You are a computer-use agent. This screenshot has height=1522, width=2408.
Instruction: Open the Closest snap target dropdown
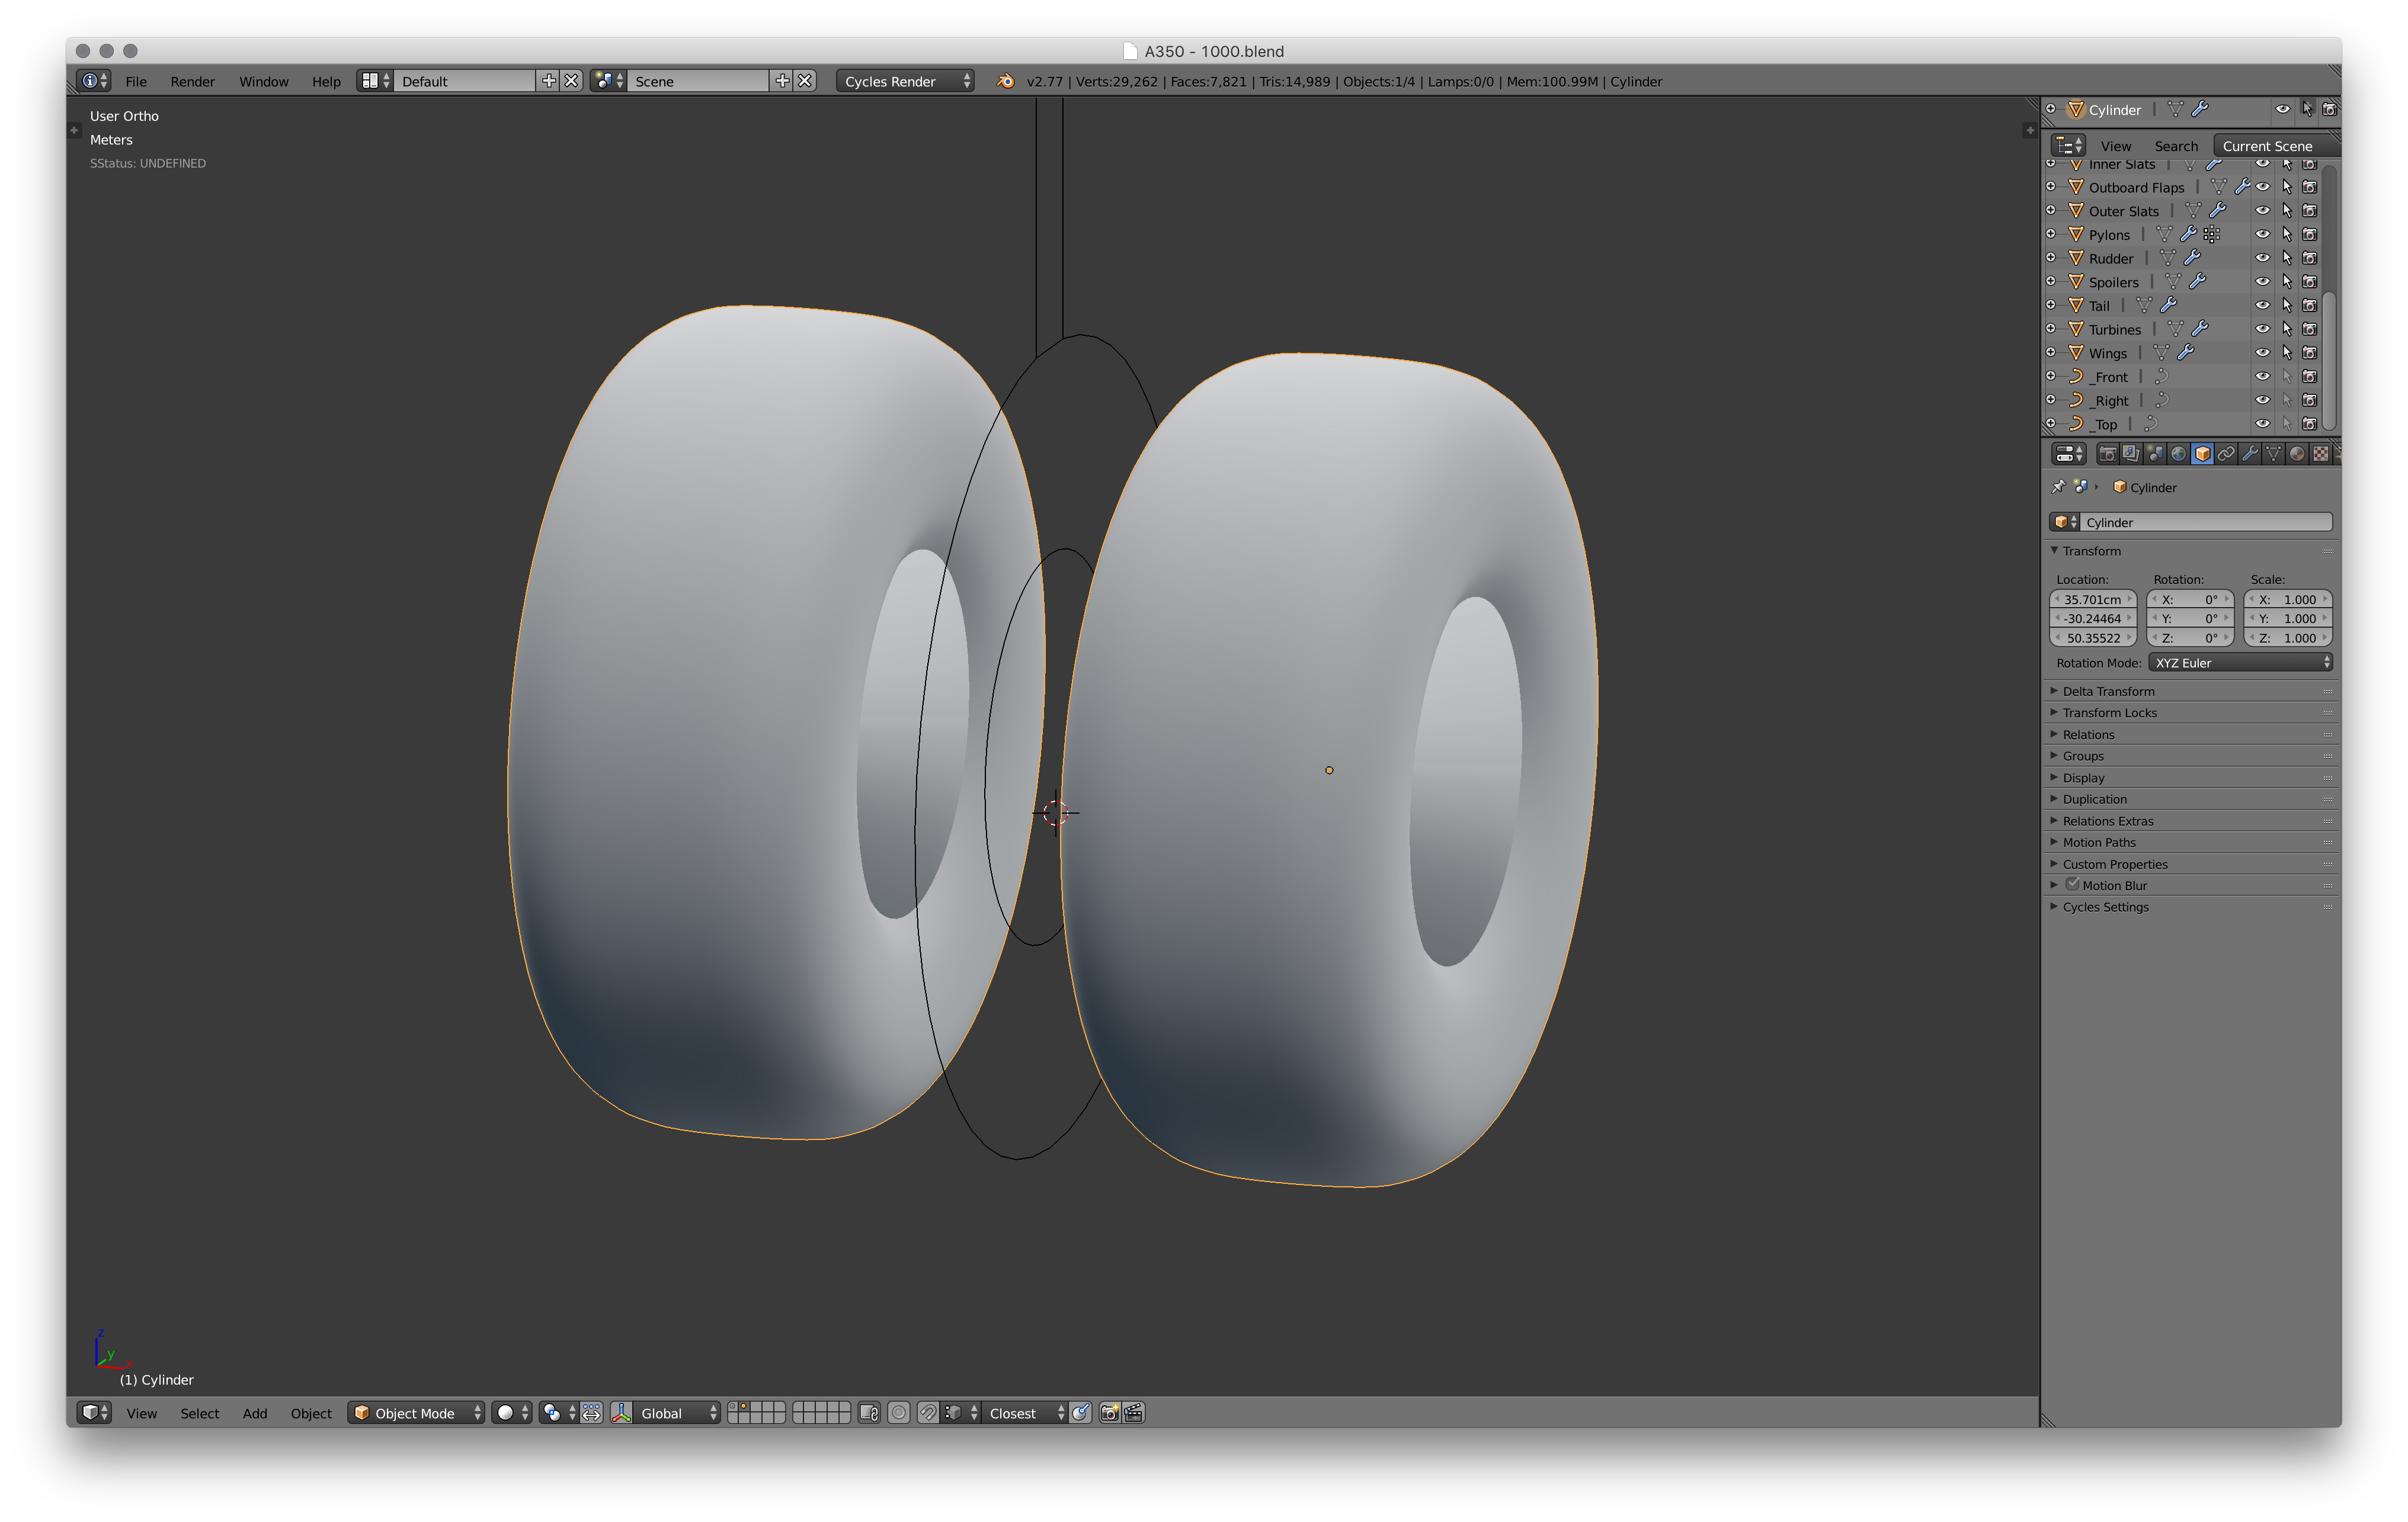(x=1024, y=1412)
